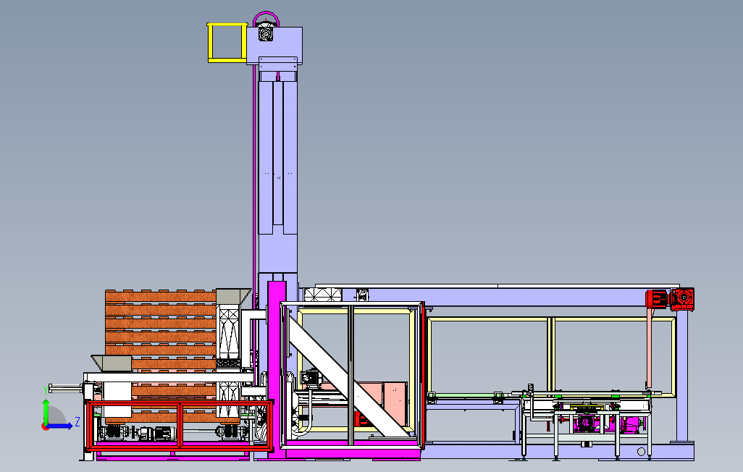This screenshot has width=743, height=472.
Task: Select the magenta vertical column
Action: [x=277, y=368]
